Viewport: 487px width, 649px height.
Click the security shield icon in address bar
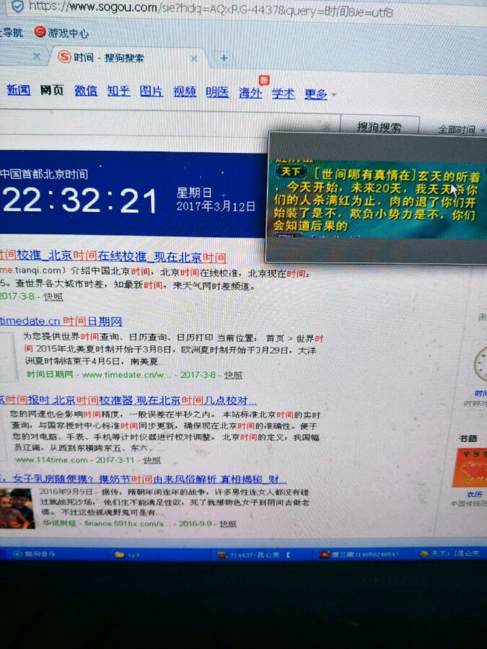(17, 6)
